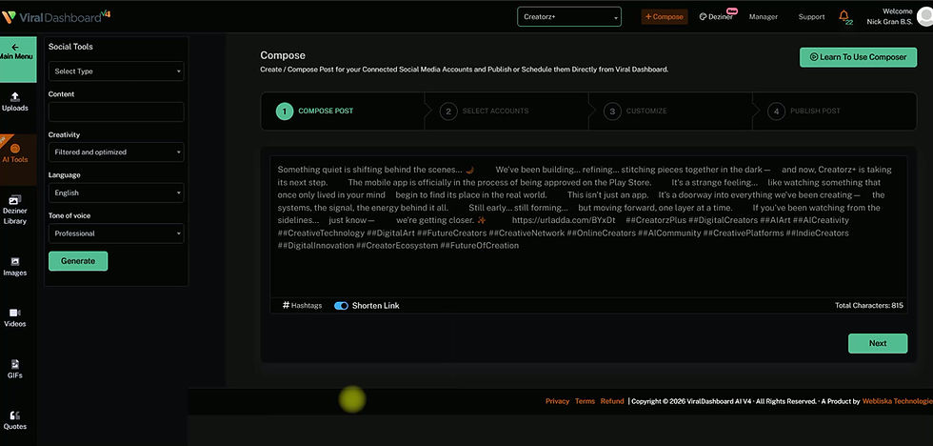Image resolution: width=933 pixels, height=446 pixels.
Task: Open Quotes in sidebar
Action: point(15,420)
